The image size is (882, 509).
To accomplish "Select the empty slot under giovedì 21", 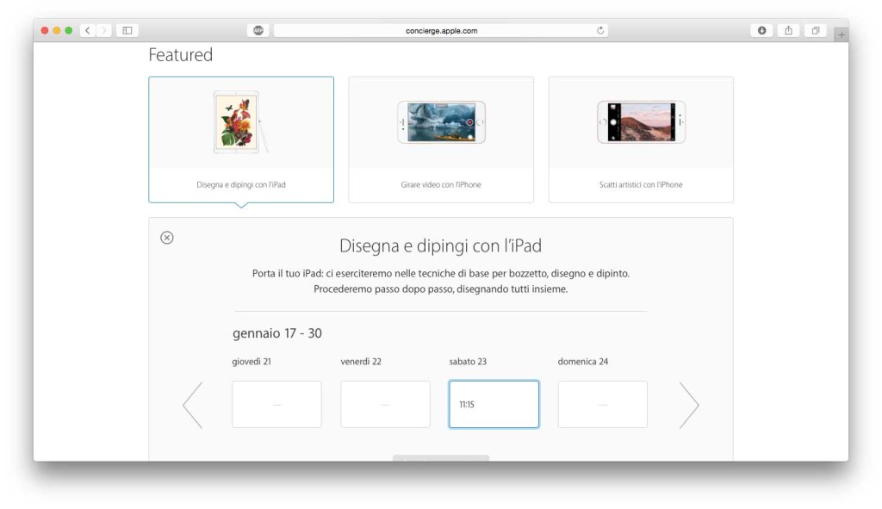I will tap(276, 403).
